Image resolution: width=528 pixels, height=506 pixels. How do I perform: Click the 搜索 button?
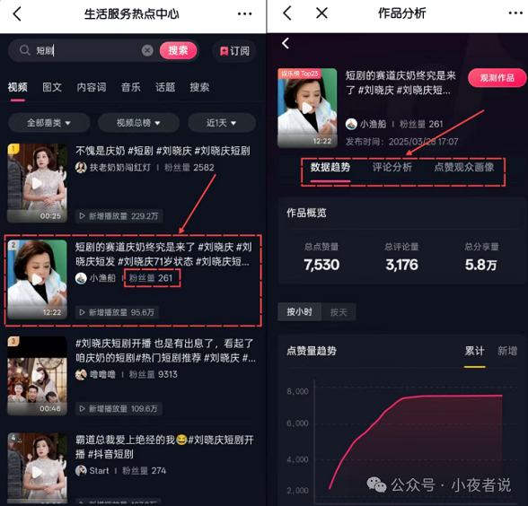click(x=178, y=50)
